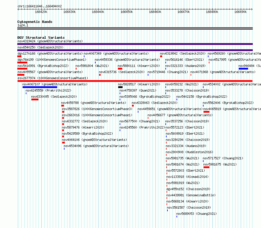Viewport: 261px width, 228px height.
Task: Select nsv4055567 variant label
Action: click(x=50, y=72)
